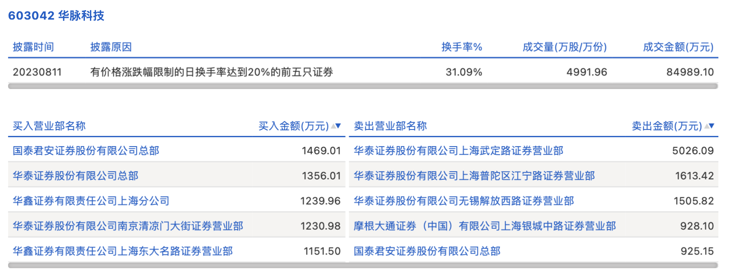Open 华鑫证券上海东大名路证券营业部 link
The image size is (729, 277).
click(123, 251)
